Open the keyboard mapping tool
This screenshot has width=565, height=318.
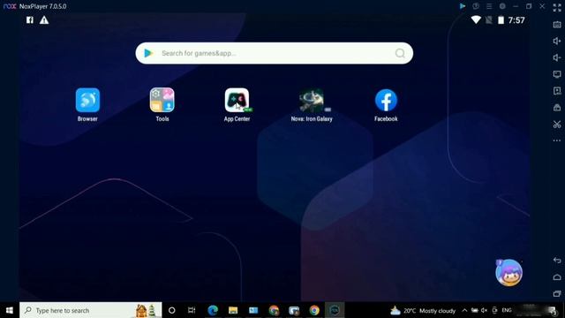point(557,25)
